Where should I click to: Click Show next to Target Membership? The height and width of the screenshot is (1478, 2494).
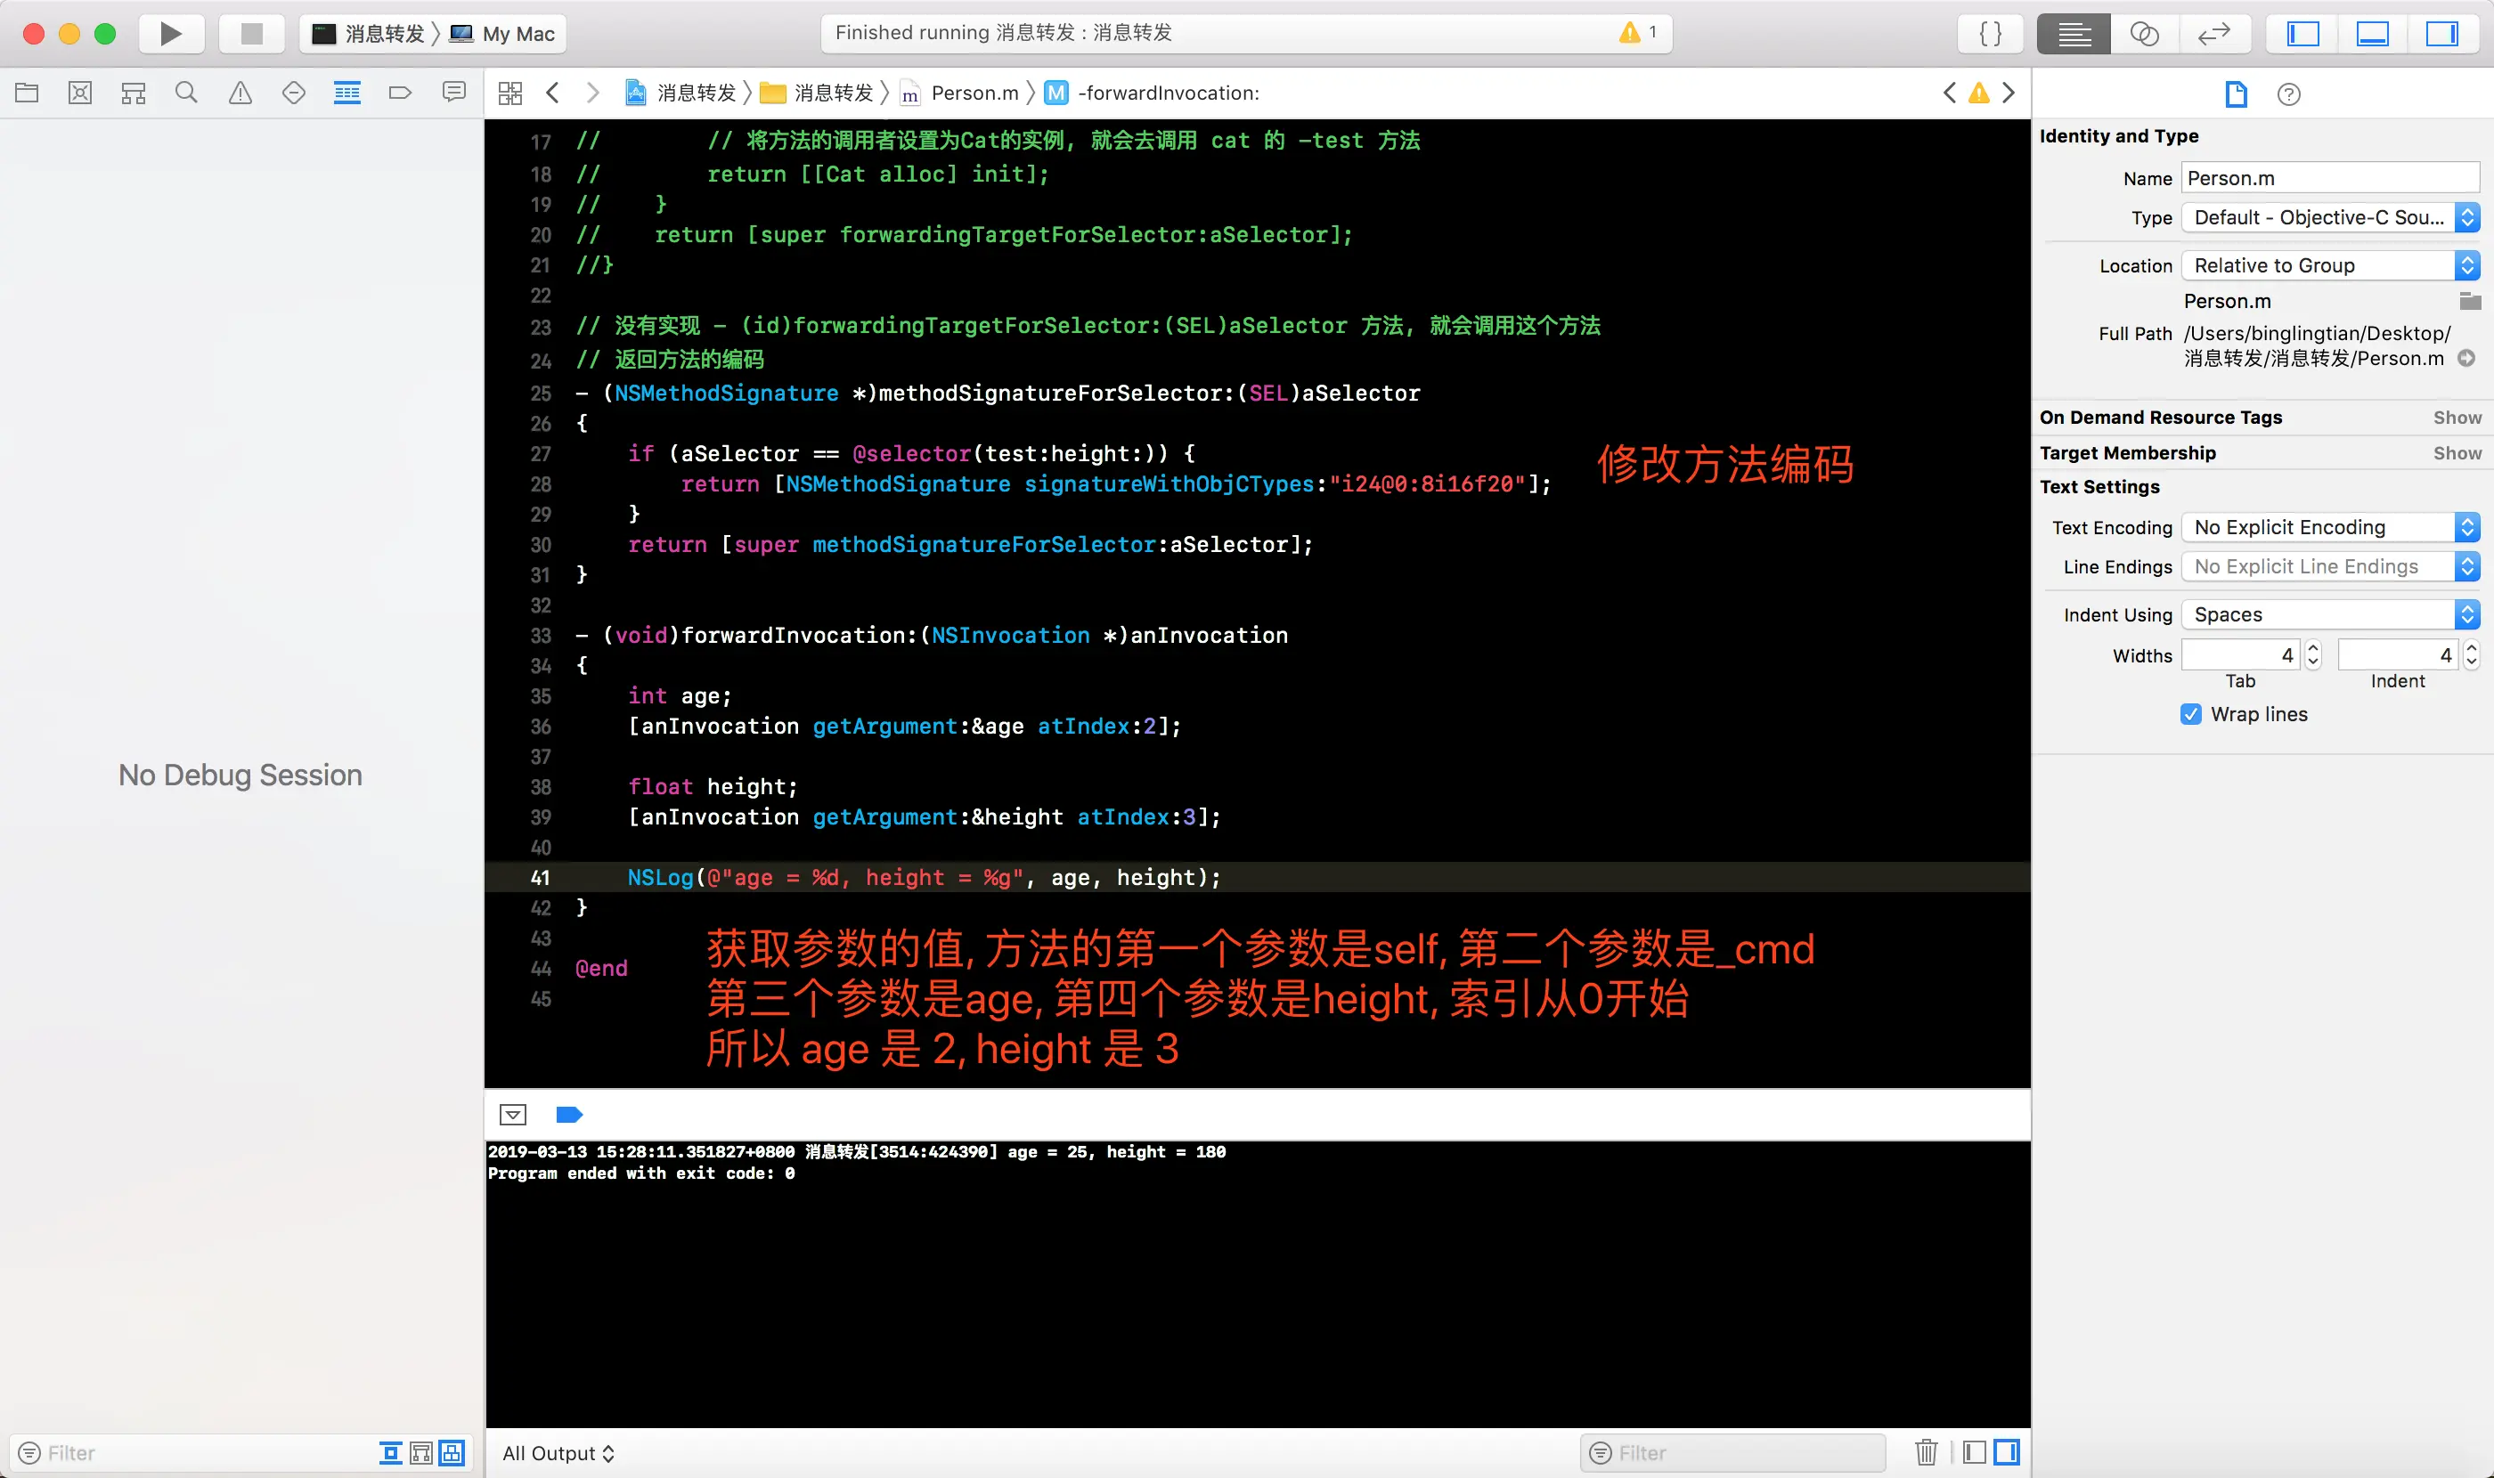point(2456,453)
